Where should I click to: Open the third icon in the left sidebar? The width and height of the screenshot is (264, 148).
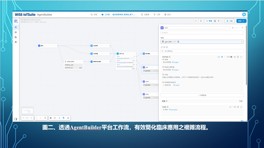pyautogui.click(x=16, y=37)
